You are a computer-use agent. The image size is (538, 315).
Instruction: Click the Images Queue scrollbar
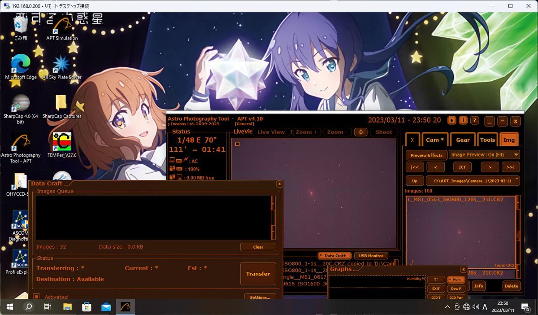273,217
